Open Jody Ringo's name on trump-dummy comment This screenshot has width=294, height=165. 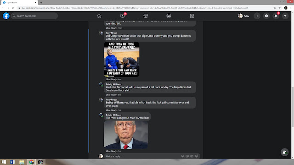click(x=111, y=33)
